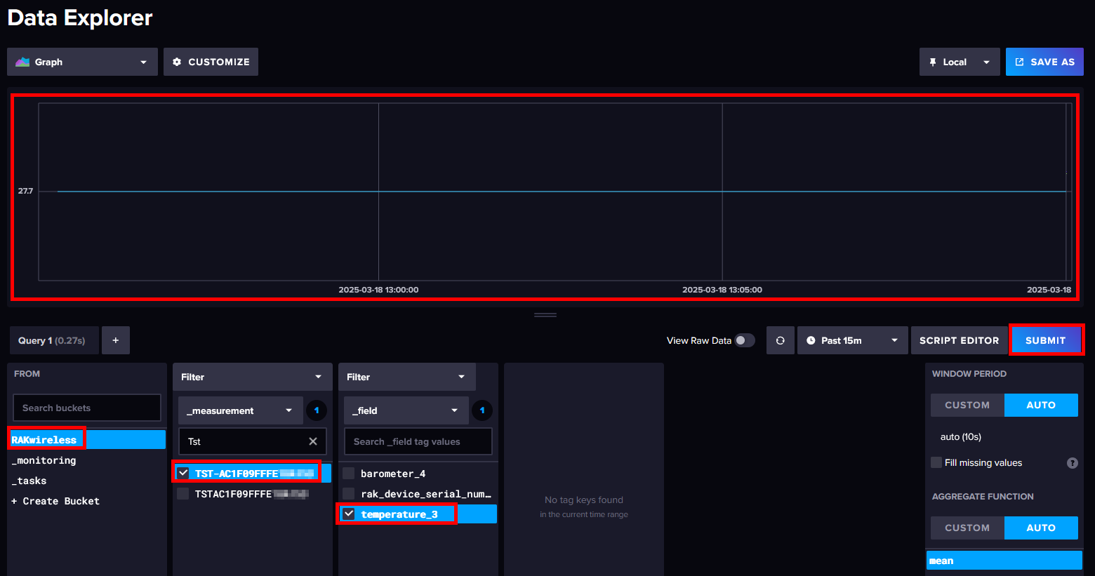This screenshot has width=1095, height=576.
Task: Click the gear icon on CUSTOMIZE
Action: click(177, 62)
